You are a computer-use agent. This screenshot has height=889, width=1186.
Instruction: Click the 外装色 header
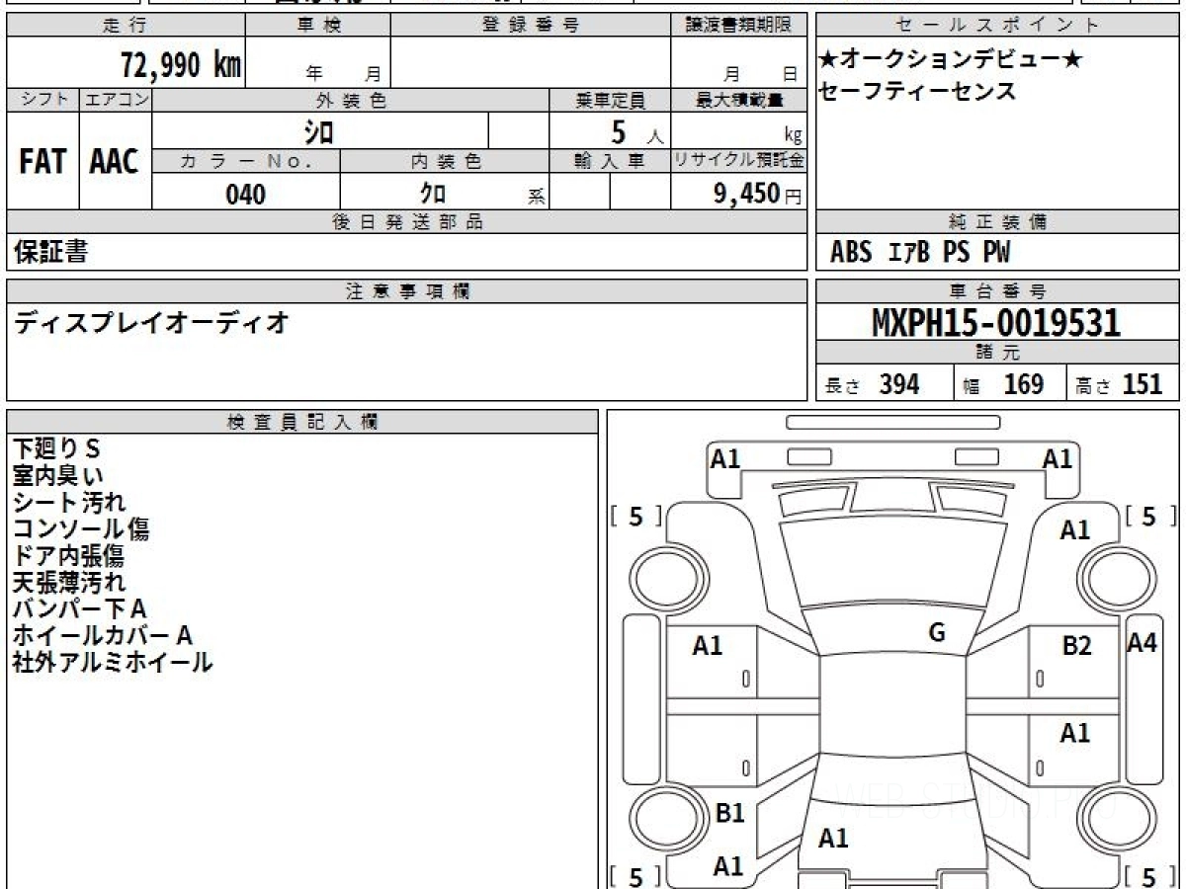coord(351,100)
